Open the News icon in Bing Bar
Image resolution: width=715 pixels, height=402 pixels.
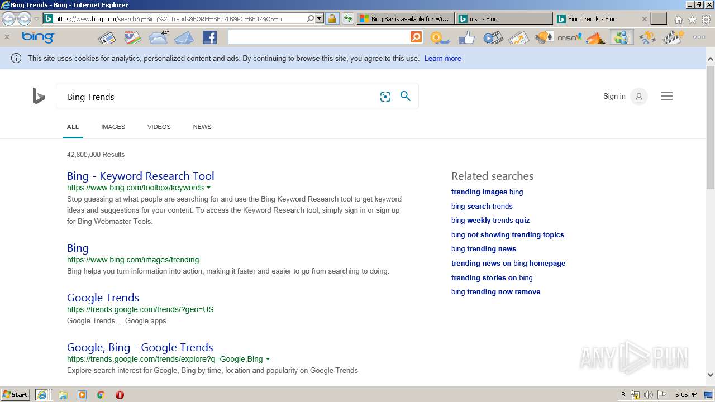(x=107, y=38)
